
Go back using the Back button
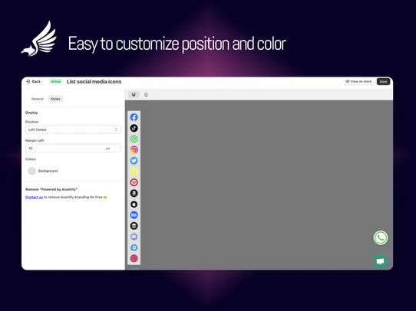tap(34, 81)
